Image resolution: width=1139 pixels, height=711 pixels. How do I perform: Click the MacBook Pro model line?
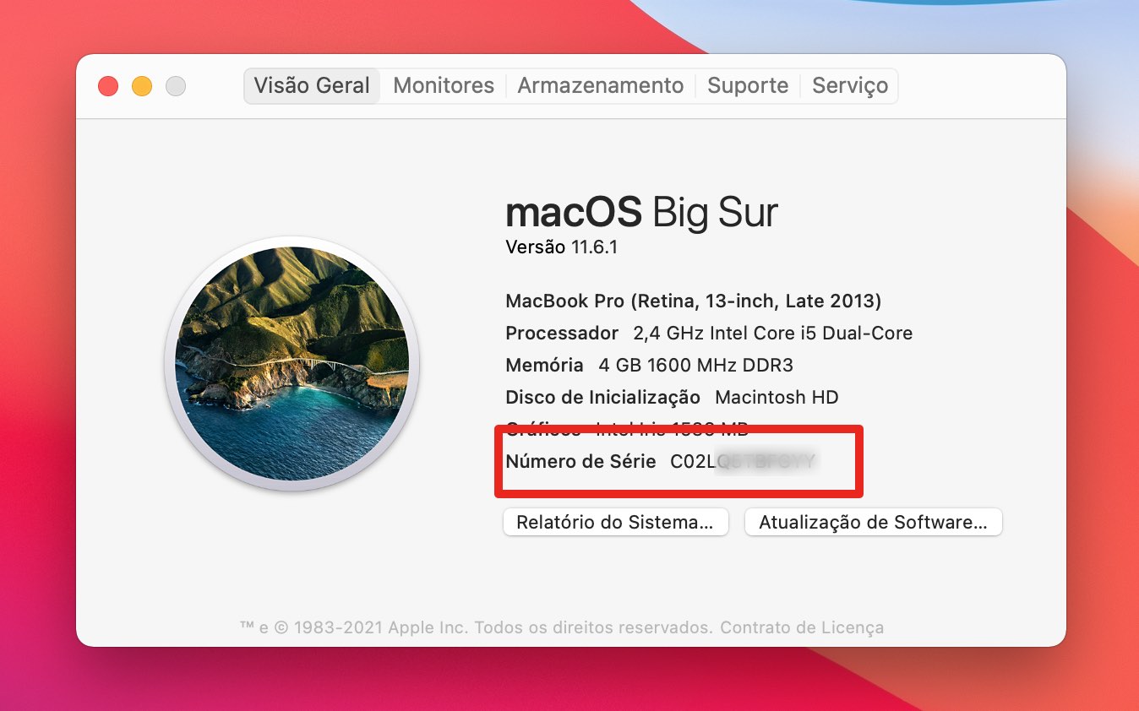pos(693,301)
